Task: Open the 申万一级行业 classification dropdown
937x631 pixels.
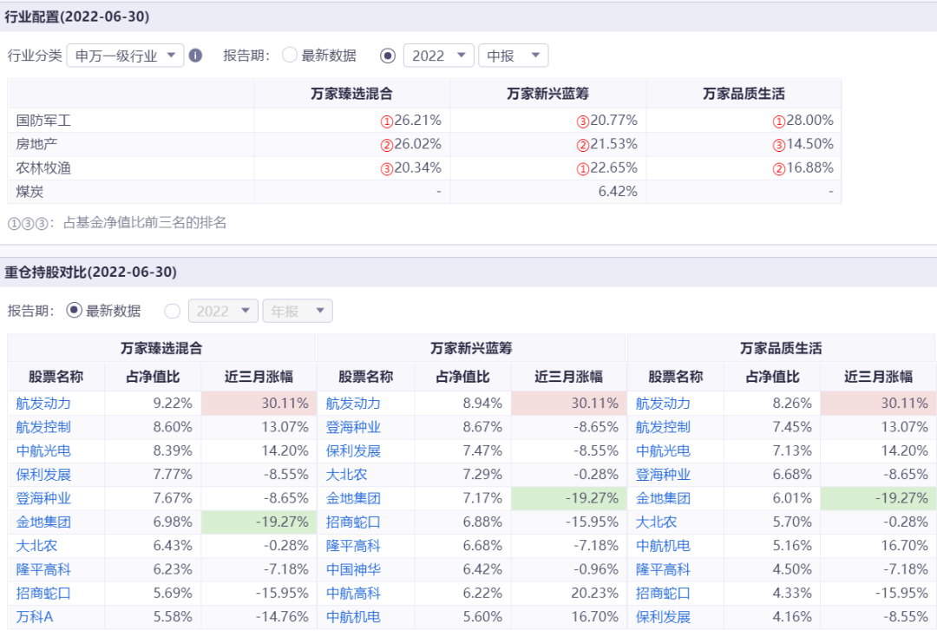Action: tap(126, 56)
